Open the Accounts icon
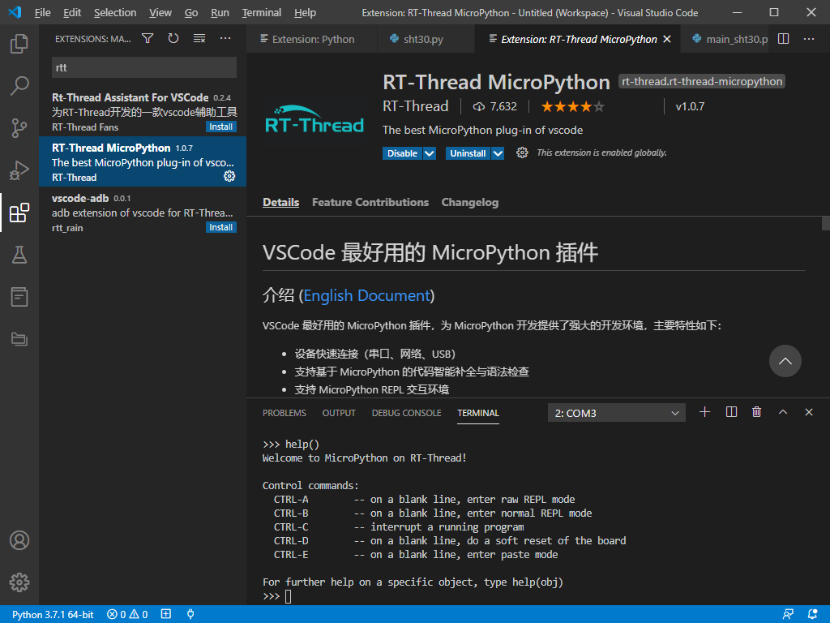Image resolution: width=830 pixels, height=623 pixels. pos(19,540)
